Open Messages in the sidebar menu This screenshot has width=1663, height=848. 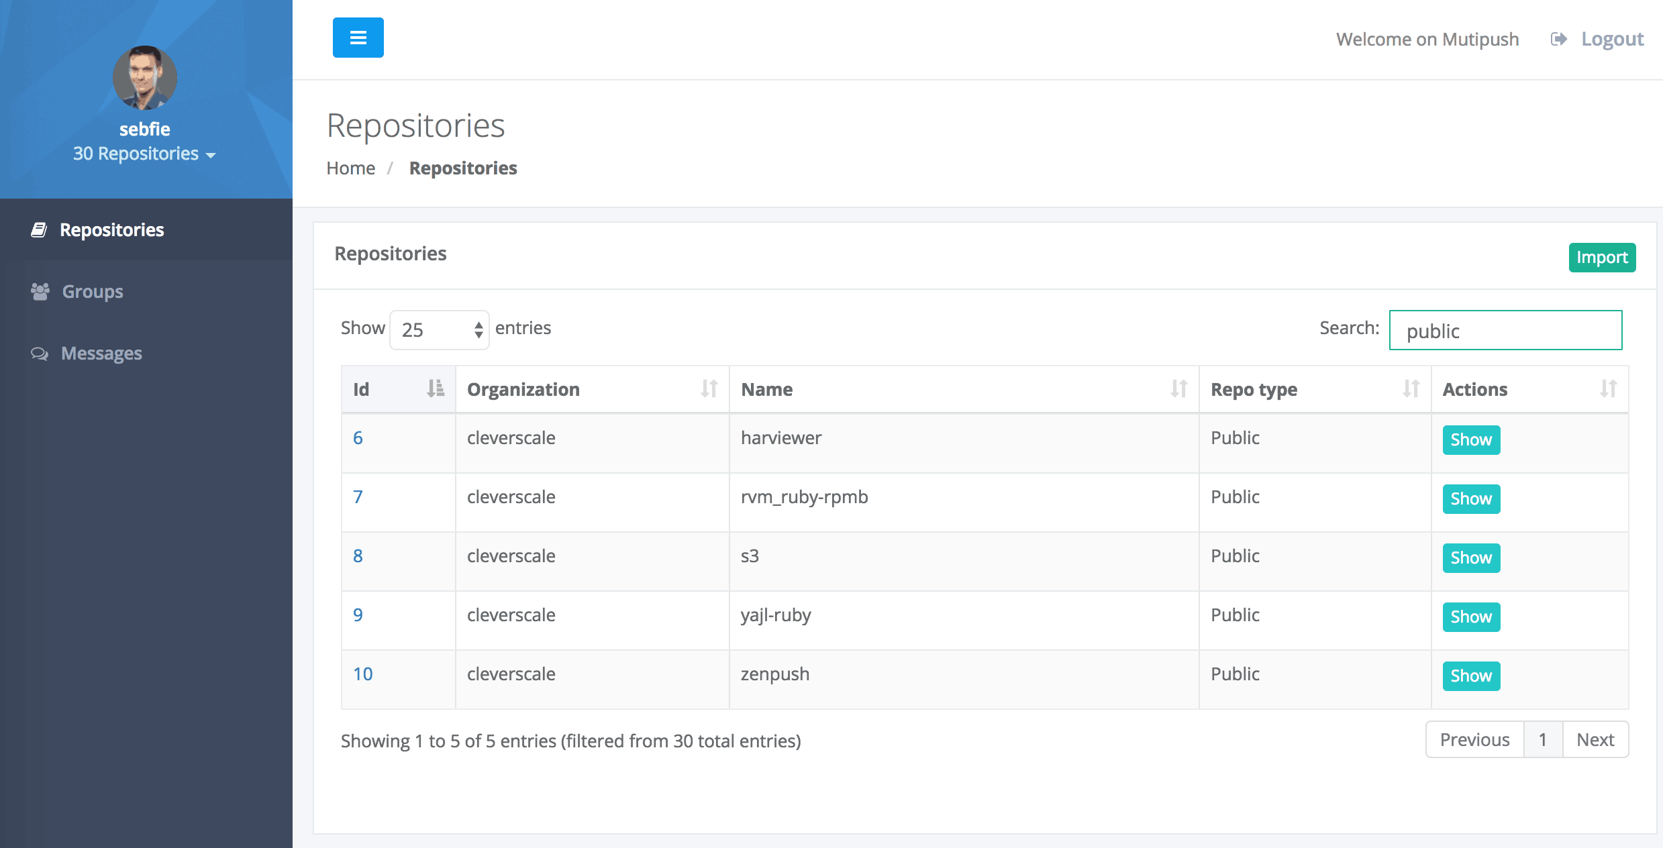tap(146, 353)
